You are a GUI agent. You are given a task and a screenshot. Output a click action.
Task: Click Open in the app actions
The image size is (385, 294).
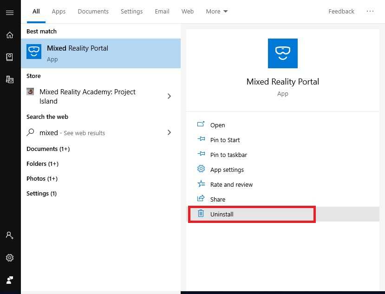(217, 125)
